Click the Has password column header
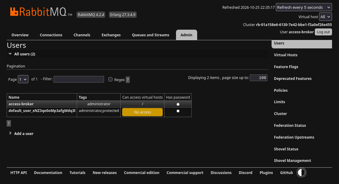Viewport: 339px width, 184px height. [178, 97]
